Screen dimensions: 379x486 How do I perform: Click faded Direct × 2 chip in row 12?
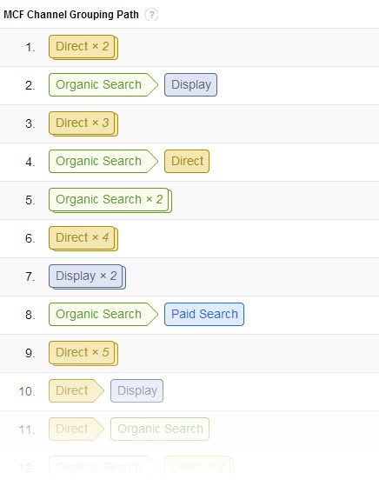click(199, 467)
